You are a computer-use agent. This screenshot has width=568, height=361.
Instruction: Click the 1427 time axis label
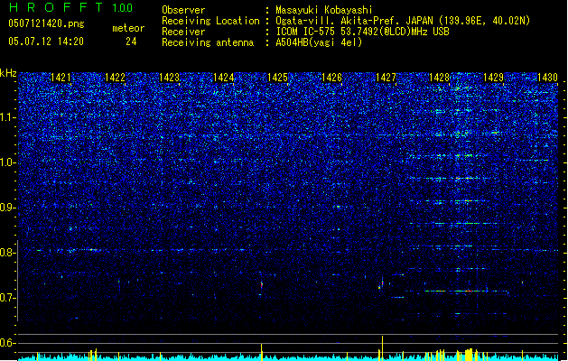click(x=386, y=78)
